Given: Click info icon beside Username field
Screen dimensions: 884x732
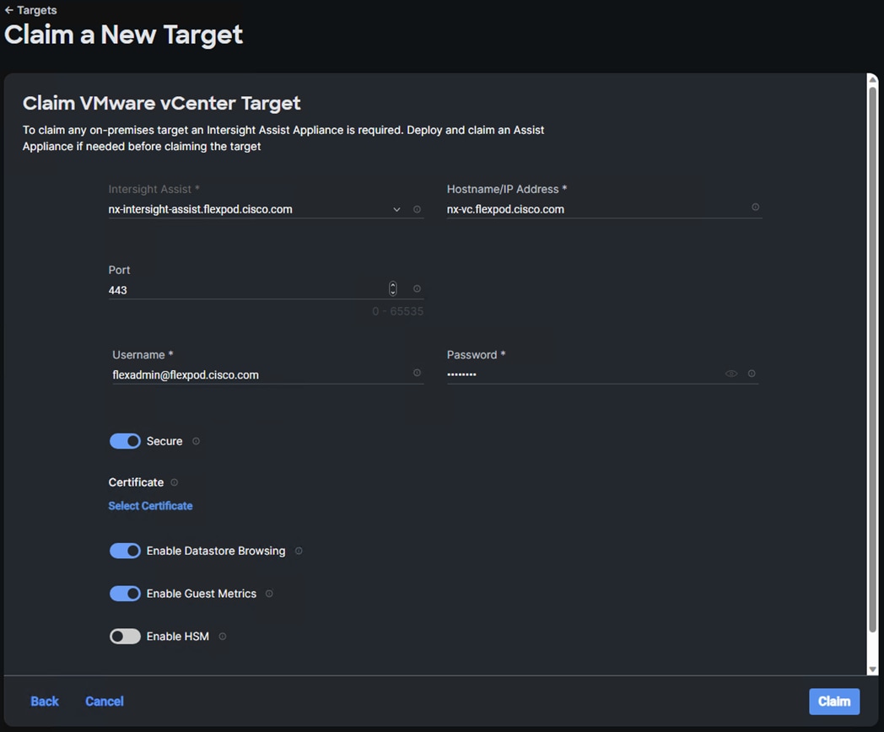Looking at the screenshot, I should coord(417,373).
